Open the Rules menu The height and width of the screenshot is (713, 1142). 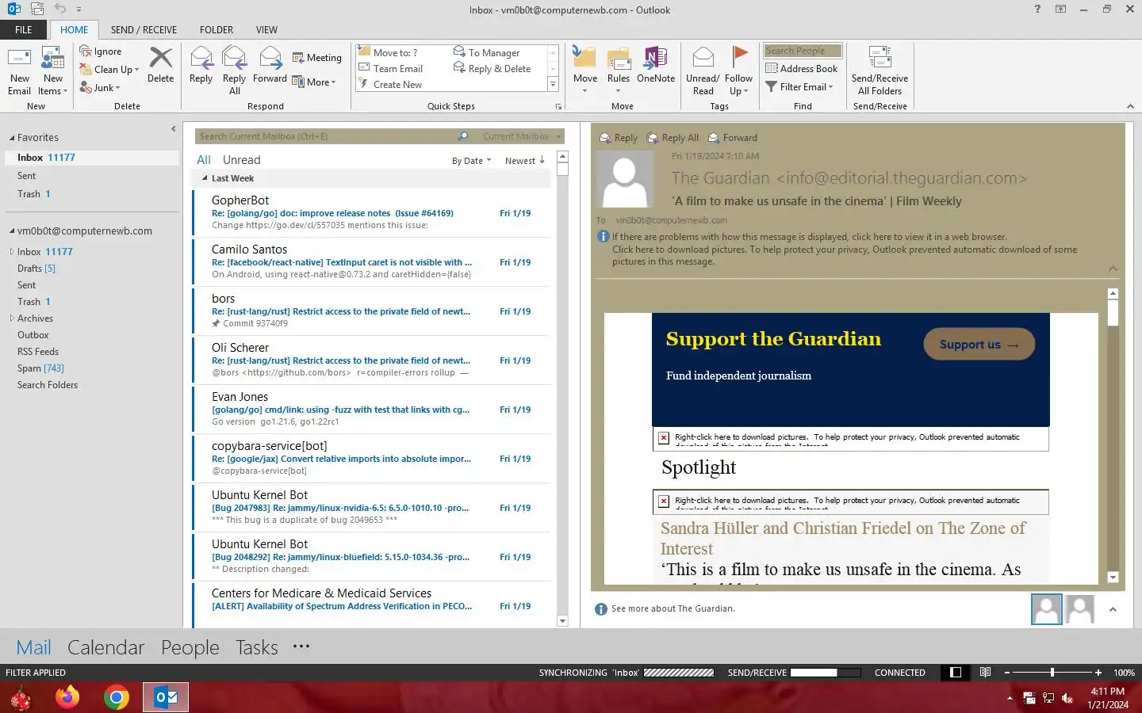(x=619, y=71)
